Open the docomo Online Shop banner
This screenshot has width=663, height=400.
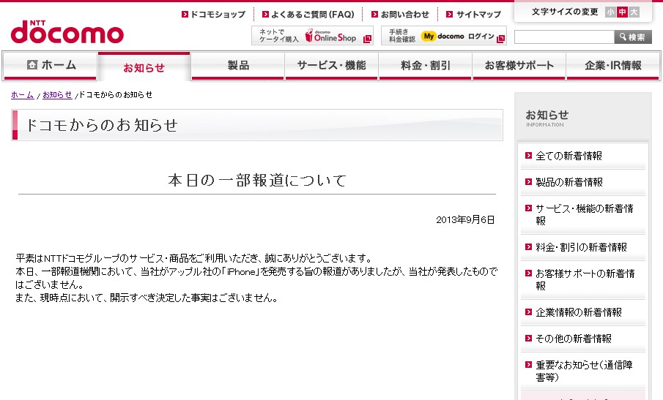tap(313, 35)
